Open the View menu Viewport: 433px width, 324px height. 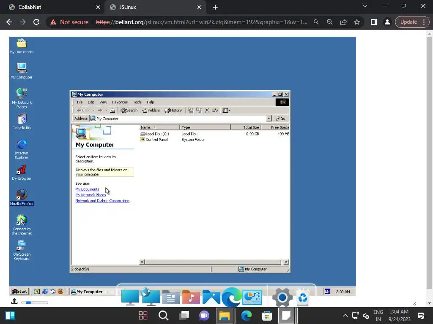point(103,102)
